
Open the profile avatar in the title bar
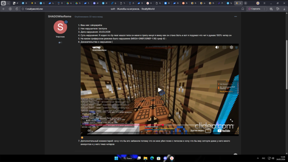tap(258, 3)
